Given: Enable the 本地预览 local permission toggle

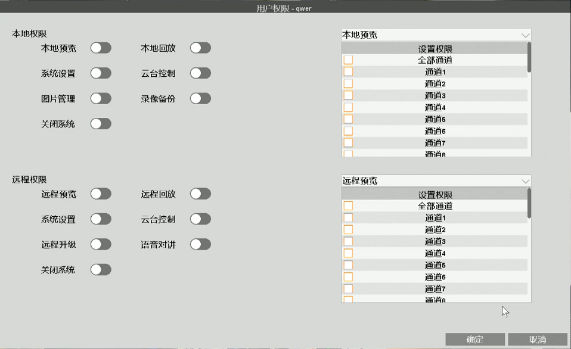Looking at the screenshot, I should (x=101, y=48).
